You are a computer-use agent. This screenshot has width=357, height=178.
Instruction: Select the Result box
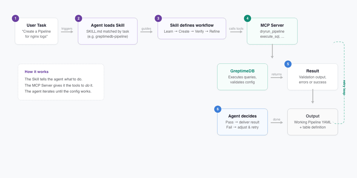313,77
